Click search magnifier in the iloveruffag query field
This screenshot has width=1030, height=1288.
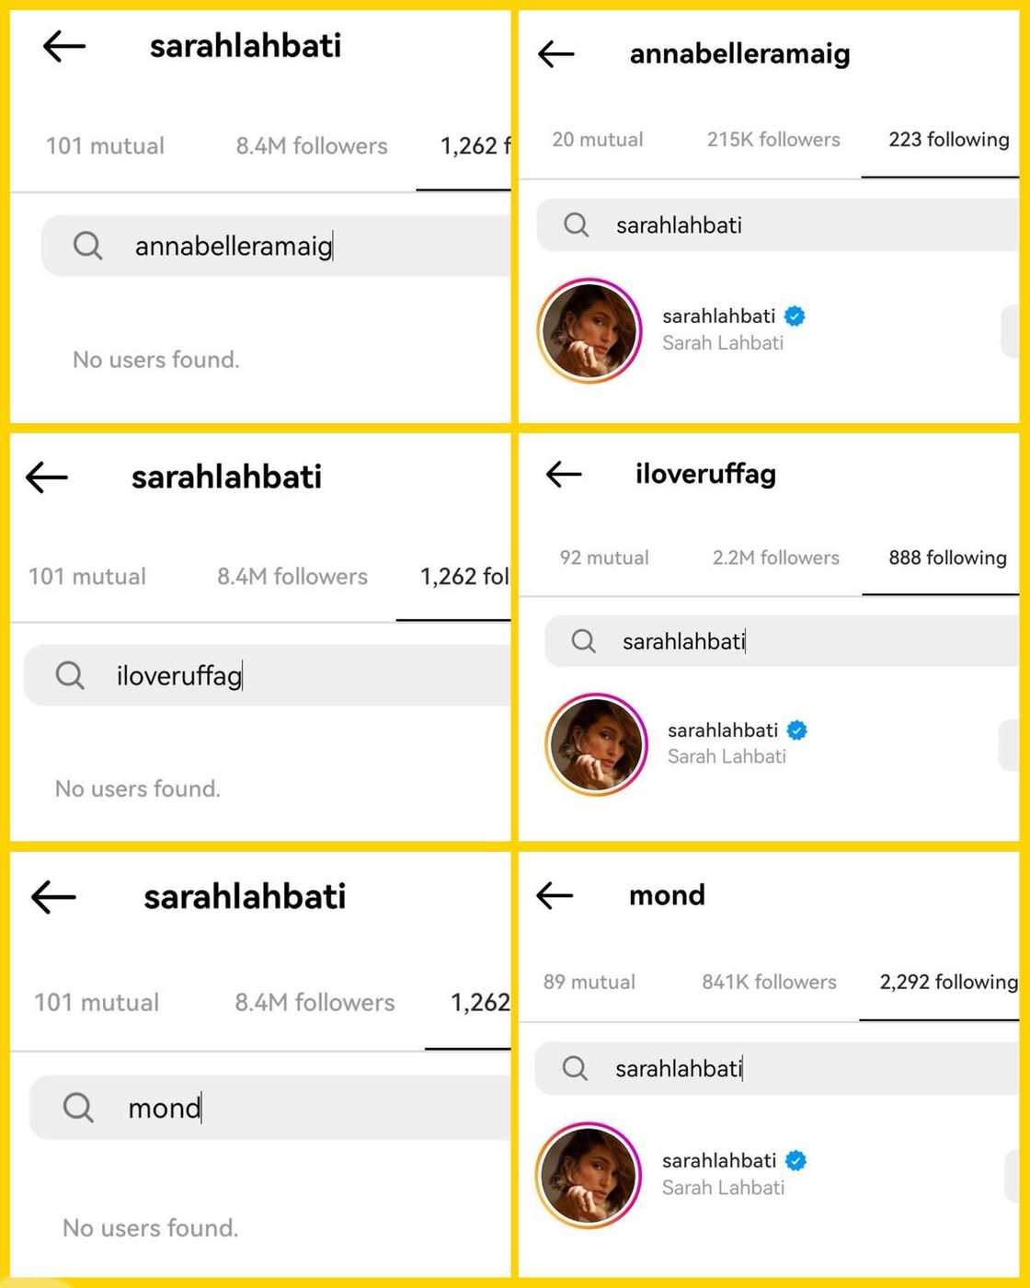pos(70,675)
